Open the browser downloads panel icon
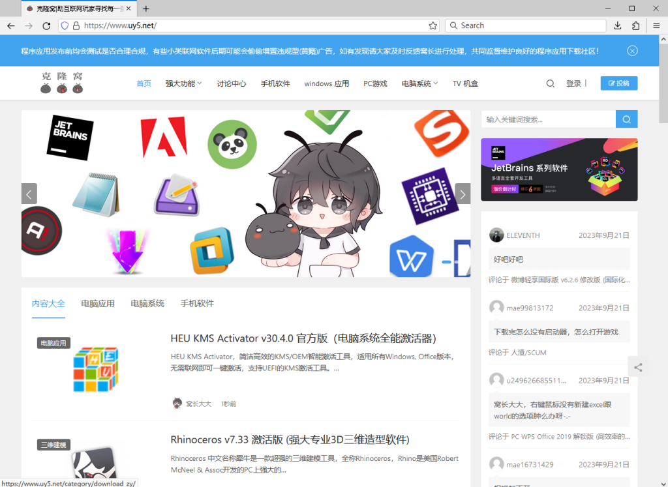The height and width of the screenshot is (487, 668). tap(617, 25)
